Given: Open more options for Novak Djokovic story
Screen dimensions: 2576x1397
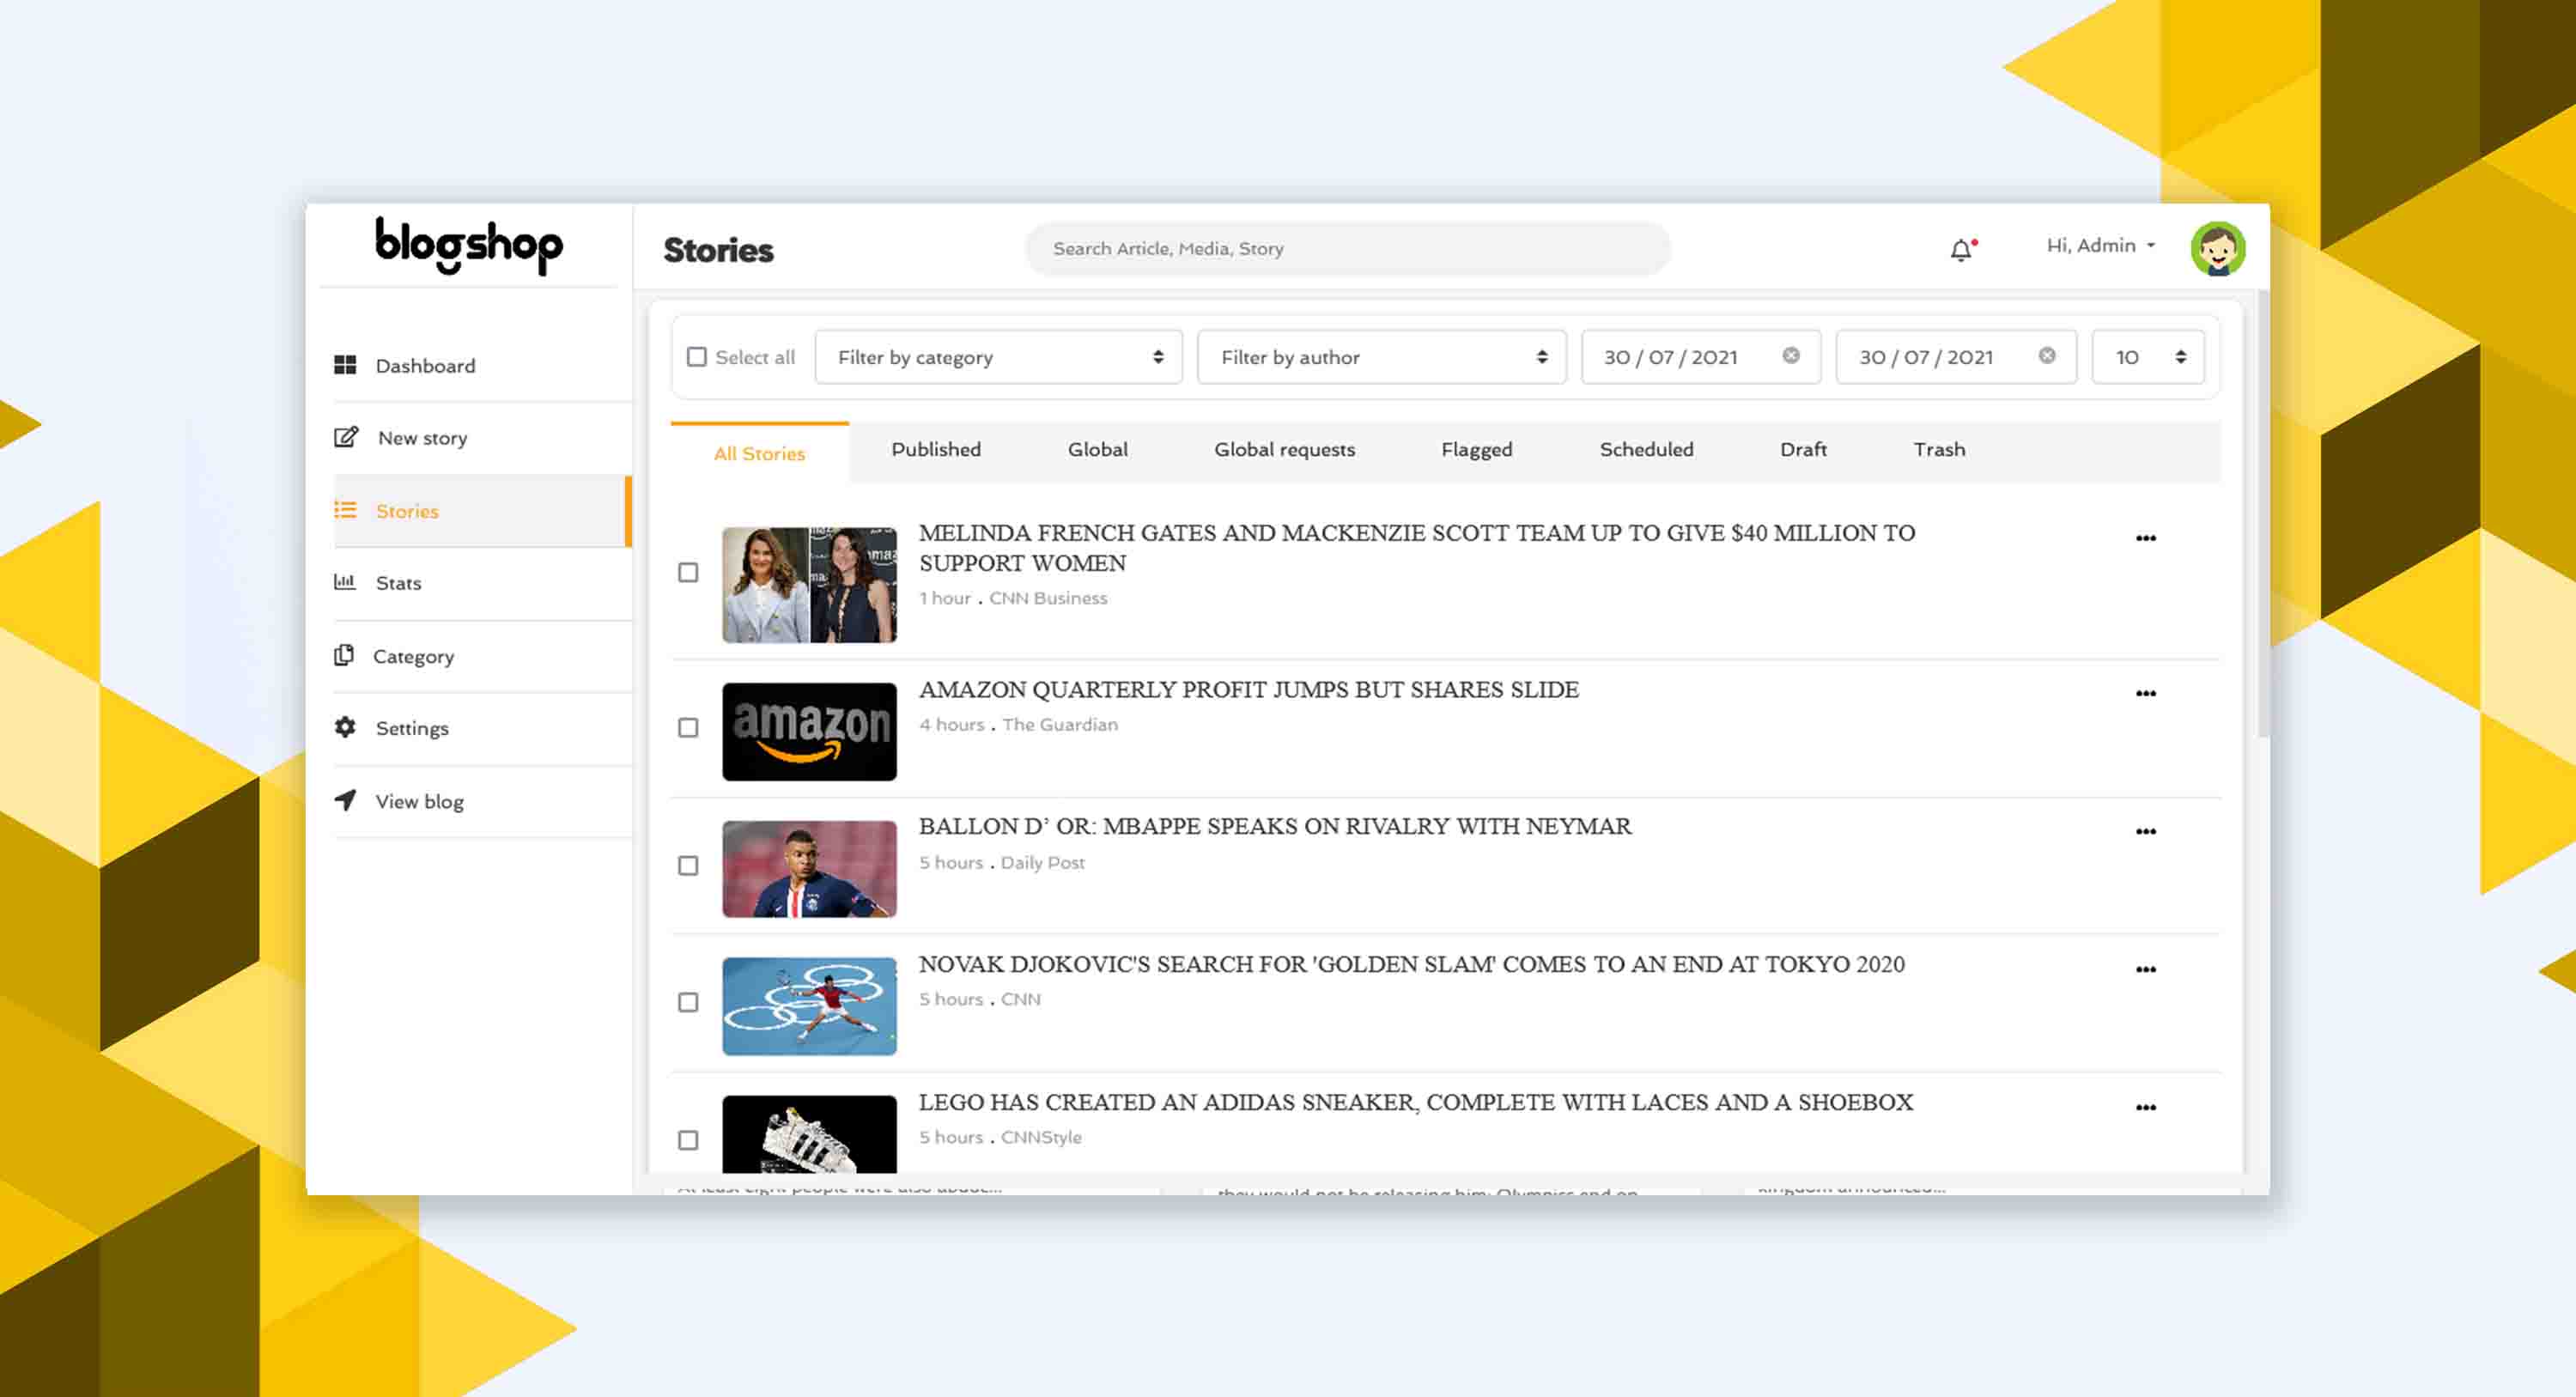Looking at the screenshot, I should tap(2146, 969).
